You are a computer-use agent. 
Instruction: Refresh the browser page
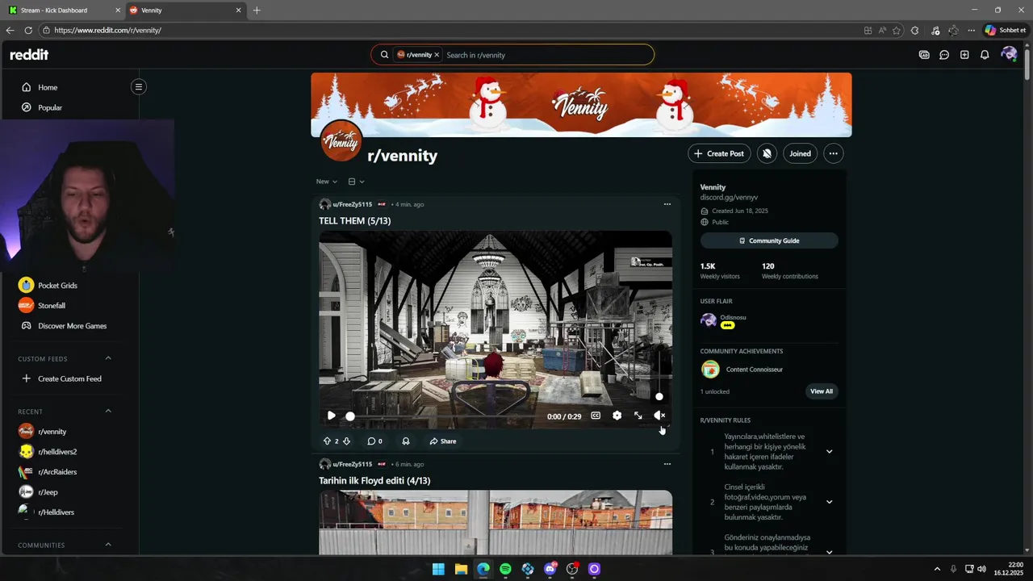click(28, 31)
